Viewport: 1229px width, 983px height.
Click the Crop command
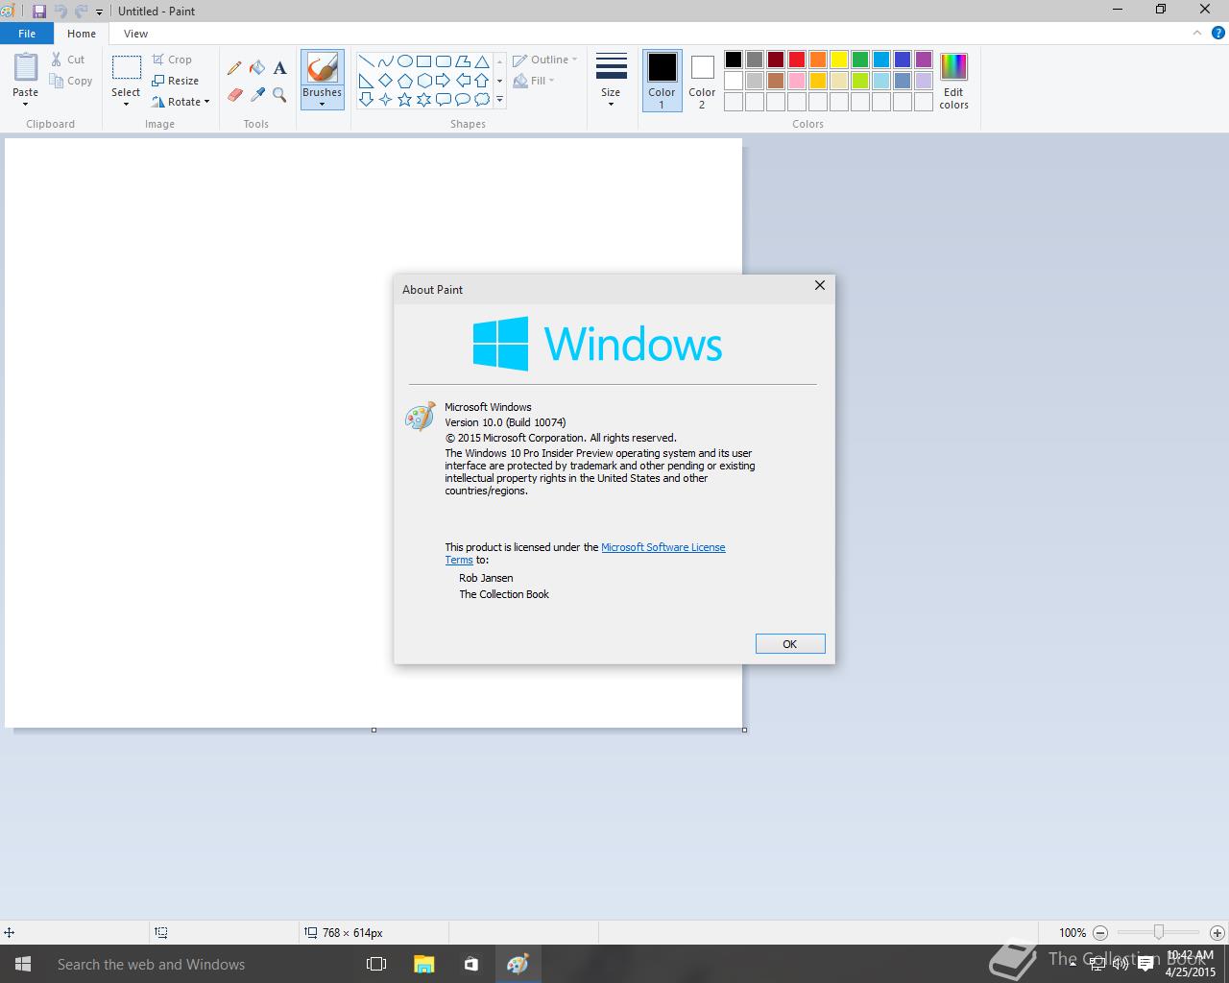173,60
